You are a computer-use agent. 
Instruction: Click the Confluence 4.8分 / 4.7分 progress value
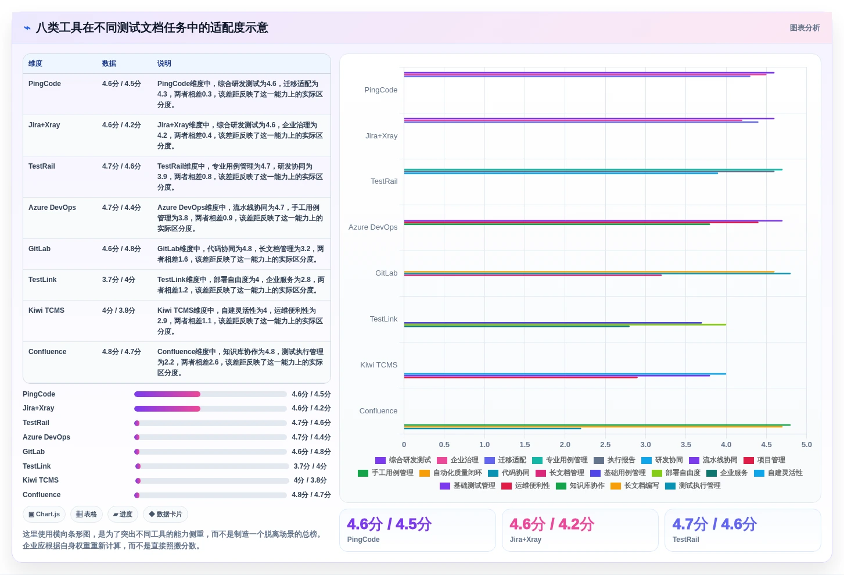coord(311,495)
